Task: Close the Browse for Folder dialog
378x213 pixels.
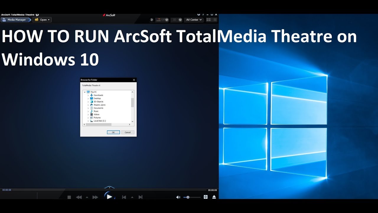Action: (x=134, y=80)
